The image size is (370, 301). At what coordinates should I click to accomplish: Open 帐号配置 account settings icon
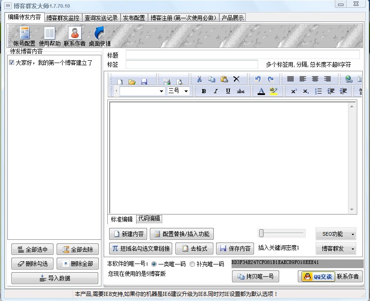pos(24,36)
